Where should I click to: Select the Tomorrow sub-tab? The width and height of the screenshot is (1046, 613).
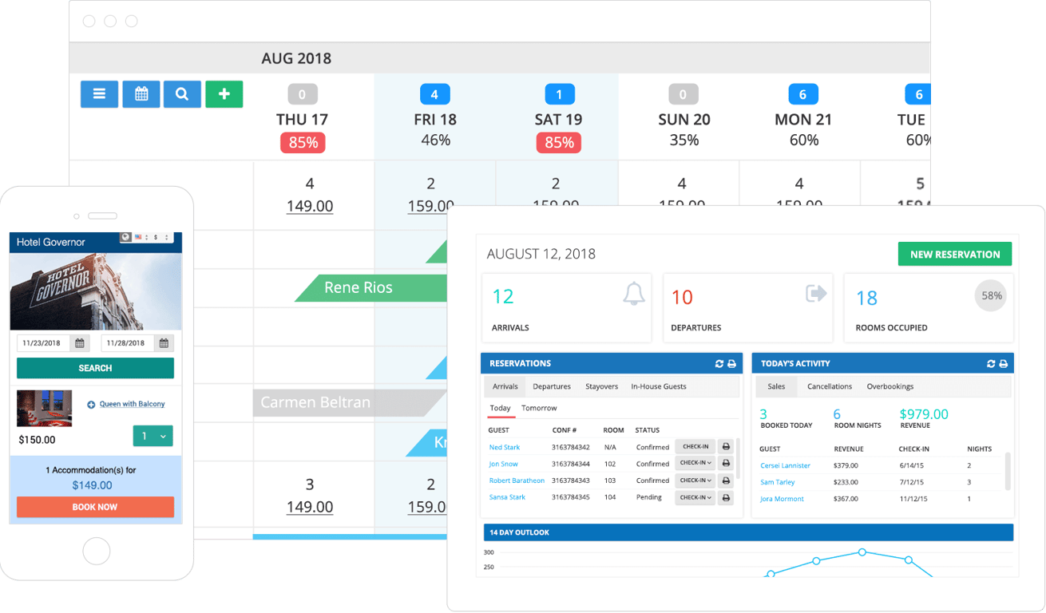(539, 408)
